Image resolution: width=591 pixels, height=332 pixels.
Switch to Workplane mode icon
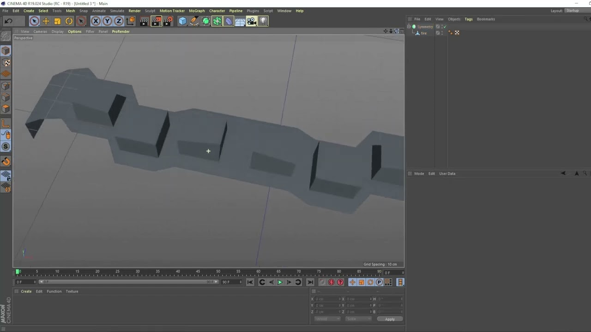(x=6, y=74)
